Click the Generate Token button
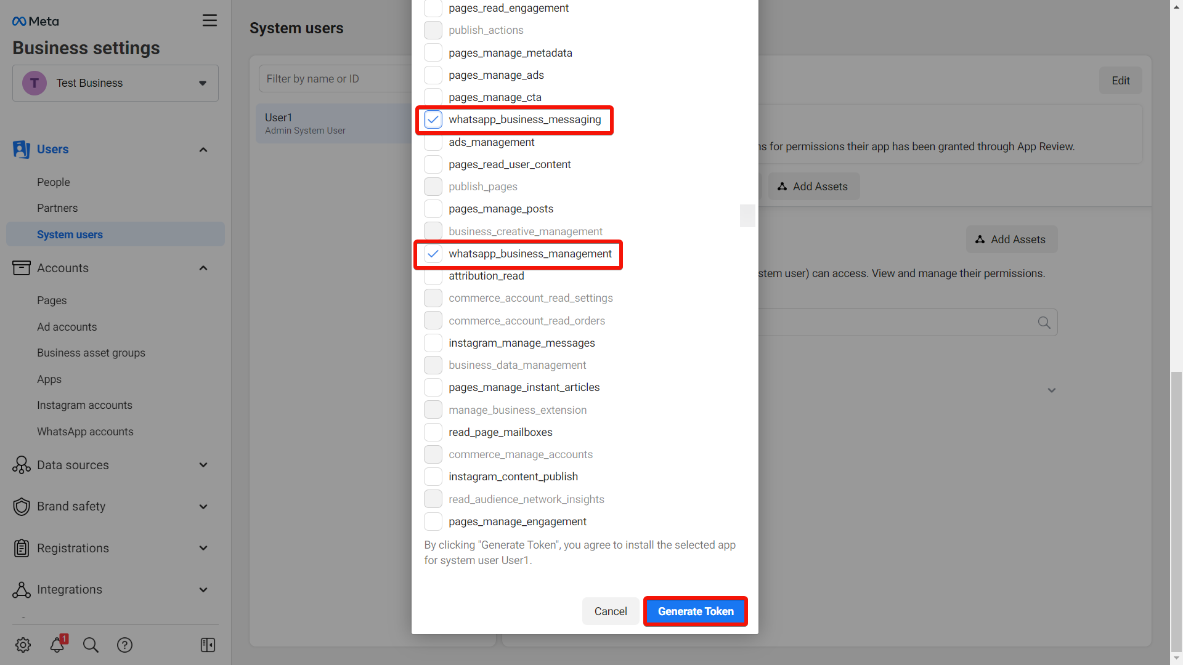Screen dimensions: 1183x665 pos(696,611)
